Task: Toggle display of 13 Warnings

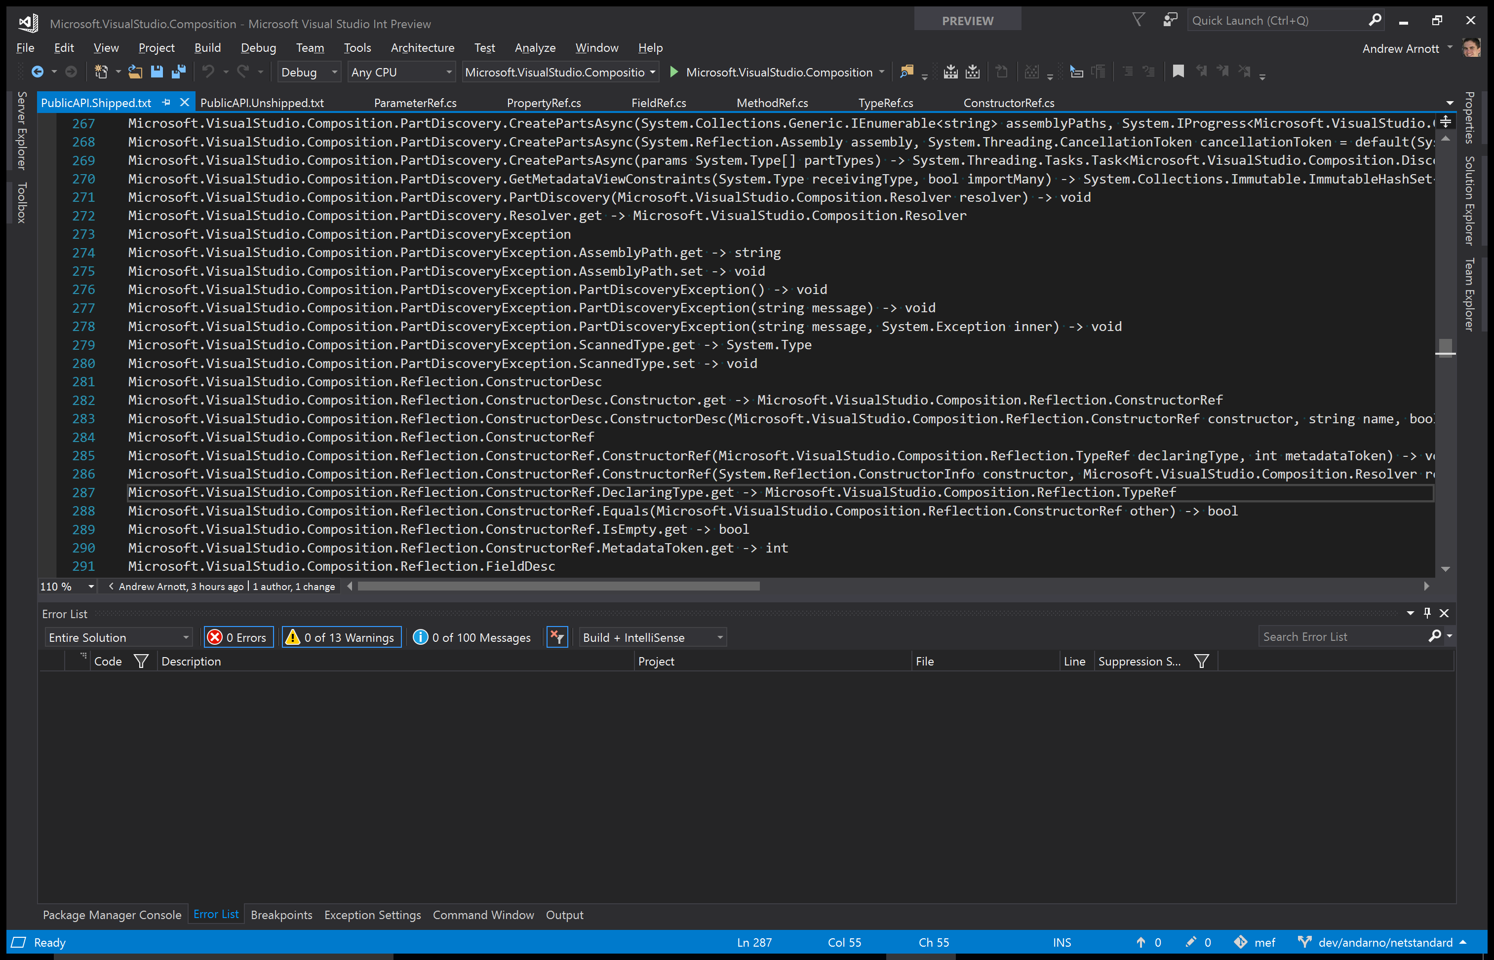Action: point(341,637)
